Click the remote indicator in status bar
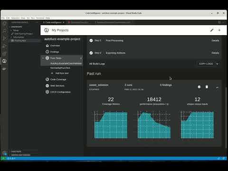Viewport: 228px width, 171px height. pyautogui.click(x=3, y=158)
